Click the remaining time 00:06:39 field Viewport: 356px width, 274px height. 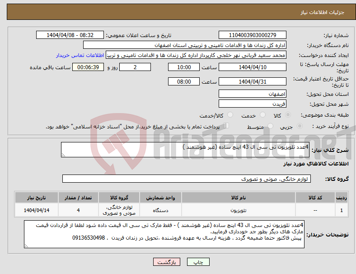pyautogui.click(x=88, y=67)
